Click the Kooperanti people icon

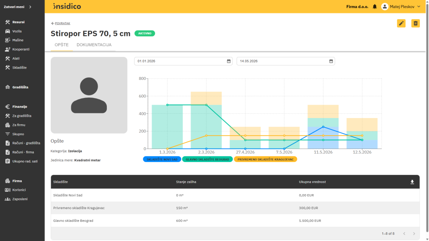click(8, 49)
